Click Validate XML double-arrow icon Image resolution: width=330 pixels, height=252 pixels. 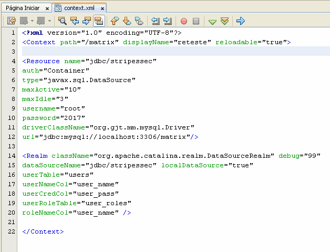tap(225, 21)
